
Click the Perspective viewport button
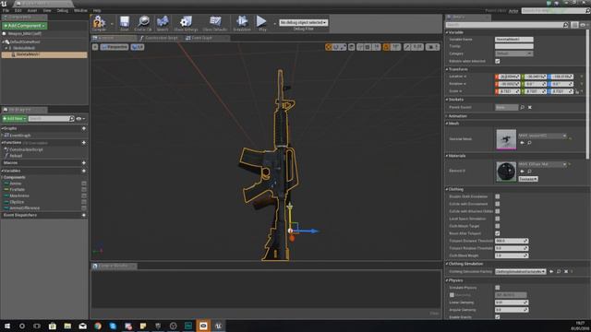[x=115, y=47]
